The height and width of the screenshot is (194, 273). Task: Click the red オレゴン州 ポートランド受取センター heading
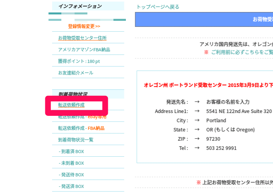(208, 85)
